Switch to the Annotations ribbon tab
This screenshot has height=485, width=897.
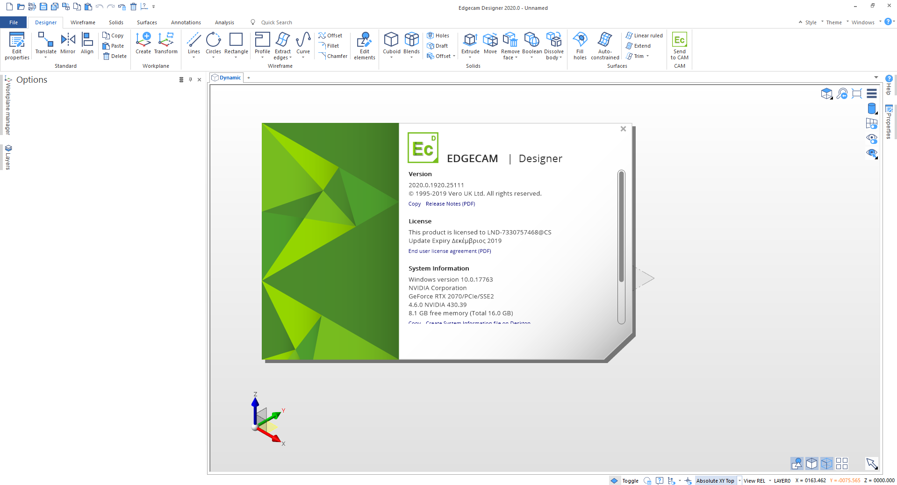point(186,22)
